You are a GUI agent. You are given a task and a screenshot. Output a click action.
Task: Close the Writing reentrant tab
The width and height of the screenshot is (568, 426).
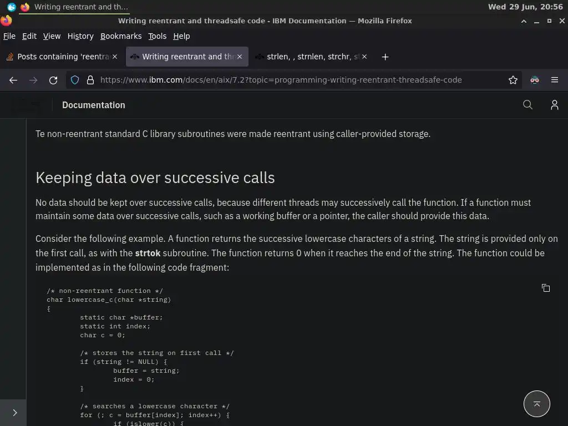coord(240,57)
